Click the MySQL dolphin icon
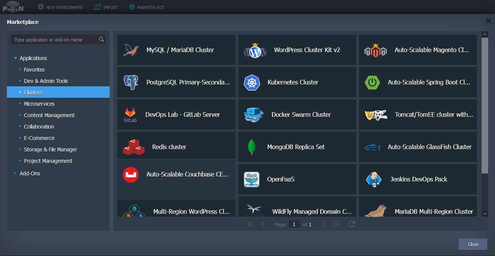 131,50
